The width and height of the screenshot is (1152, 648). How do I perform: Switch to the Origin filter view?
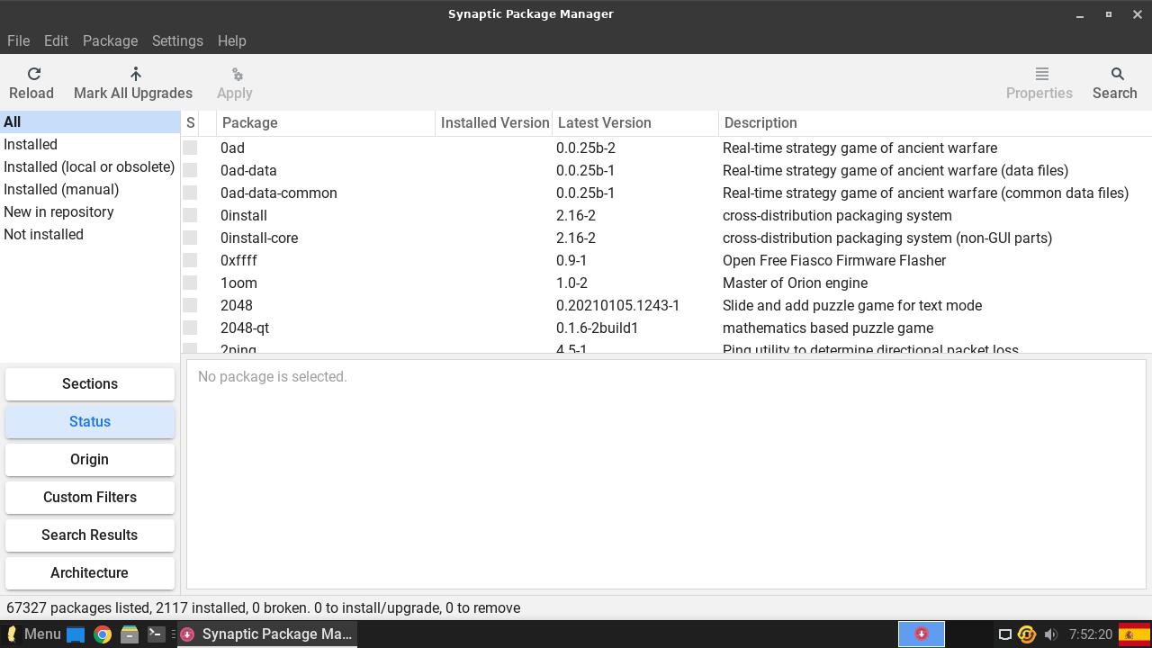90,459
